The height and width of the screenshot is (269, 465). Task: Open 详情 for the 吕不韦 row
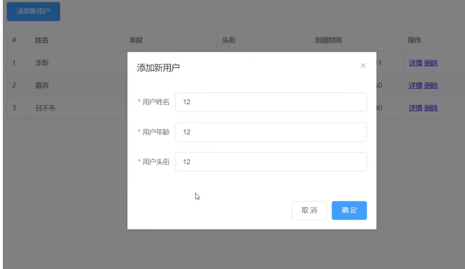415,108
